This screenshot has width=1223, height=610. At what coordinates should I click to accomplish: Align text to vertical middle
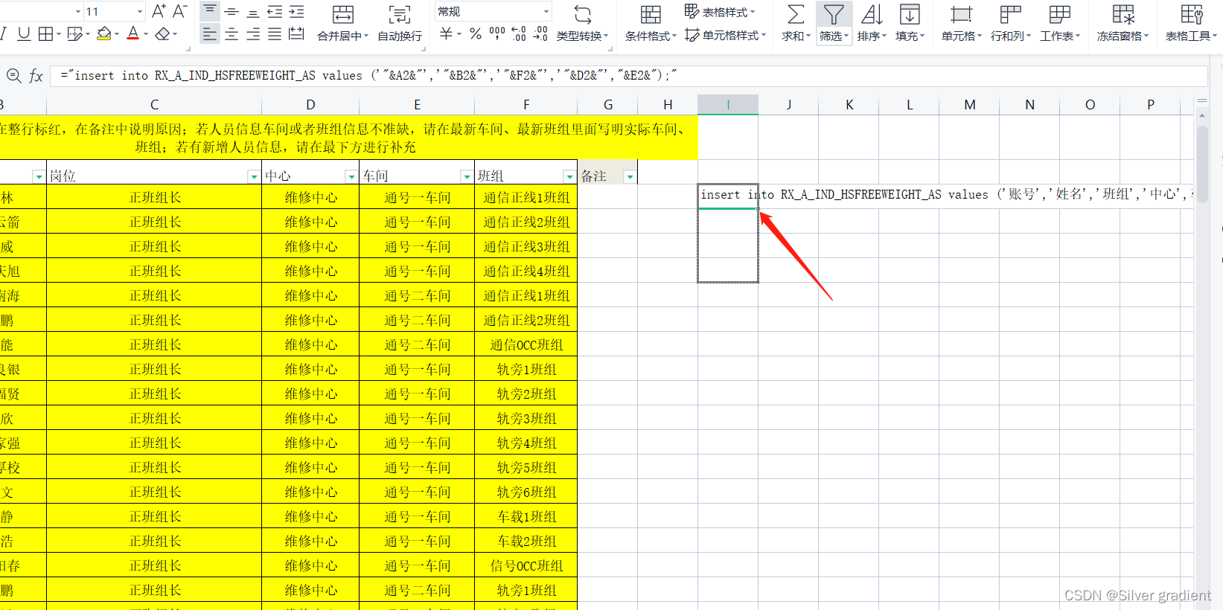tap(231, 12)
